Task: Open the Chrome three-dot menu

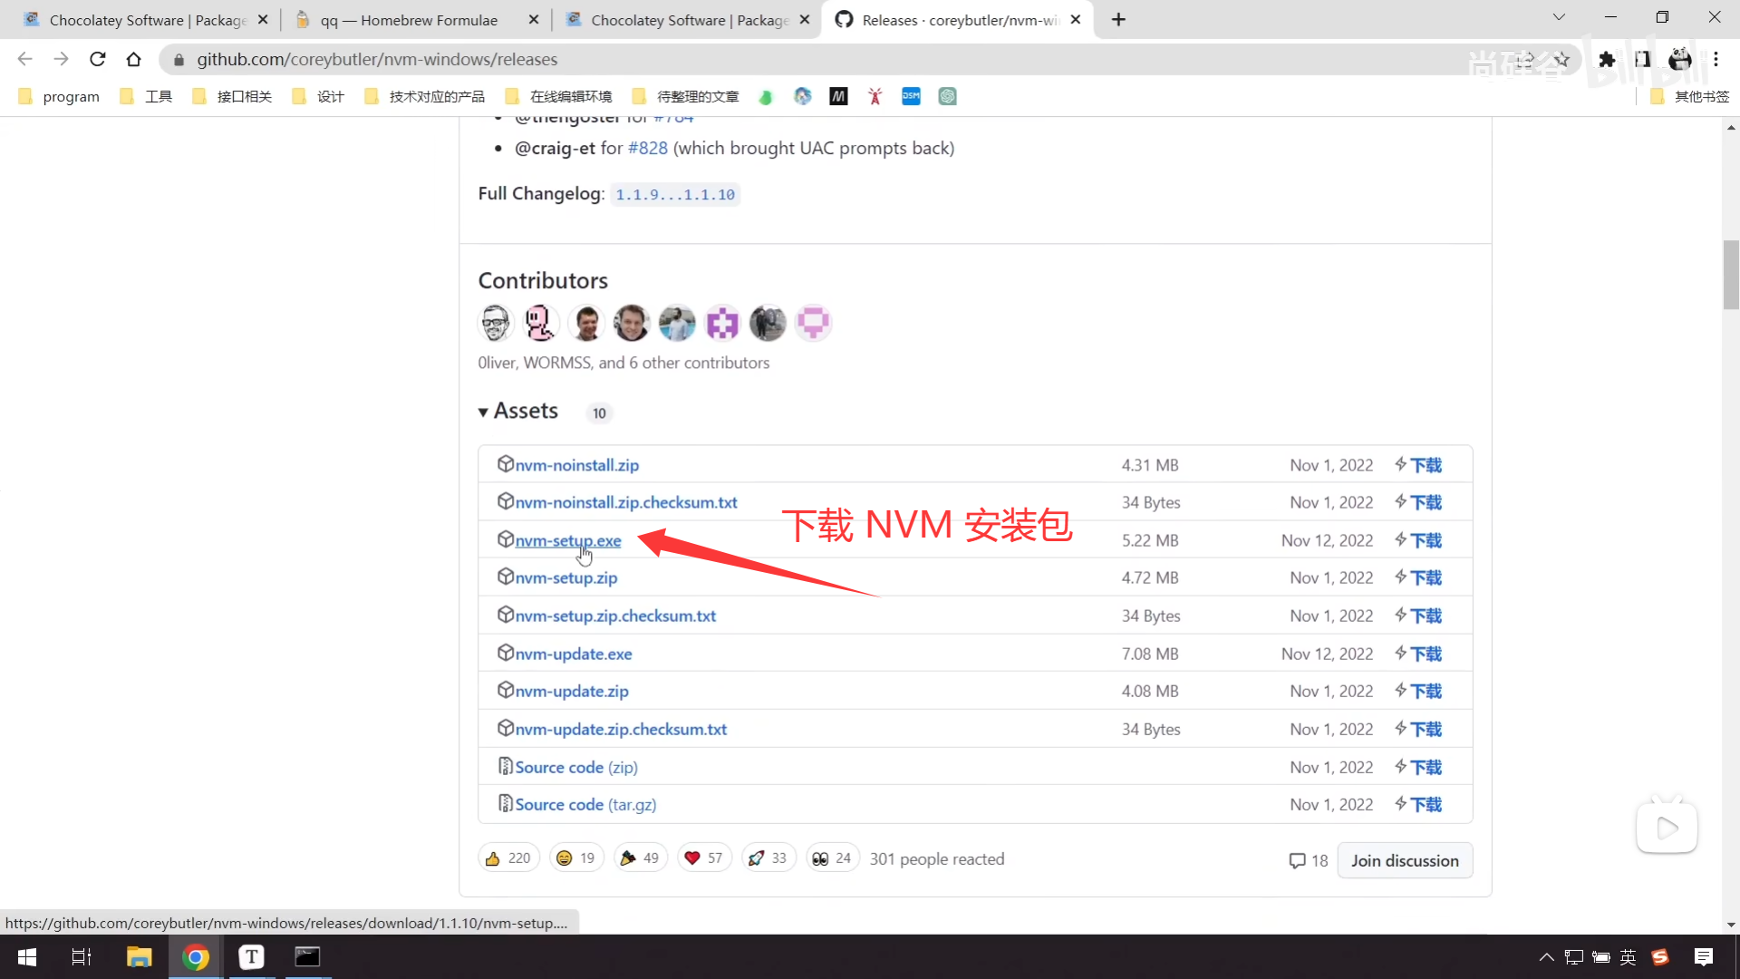Action: point(1716,59)
